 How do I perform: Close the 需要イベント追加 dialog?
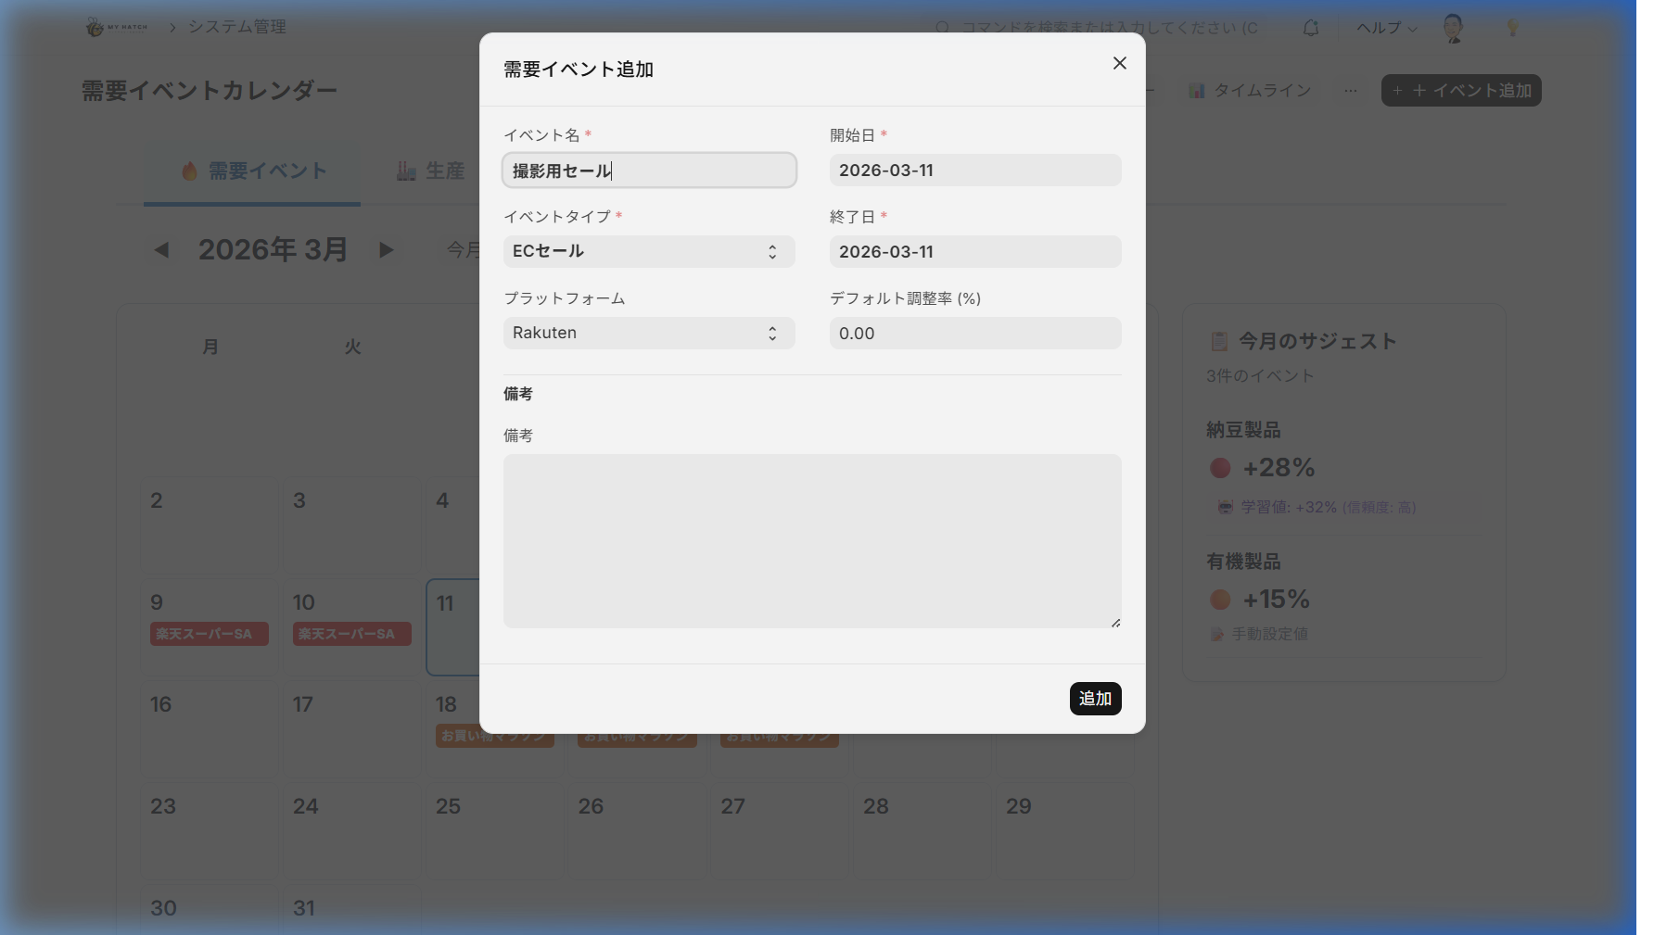(x=1119, y=63)
